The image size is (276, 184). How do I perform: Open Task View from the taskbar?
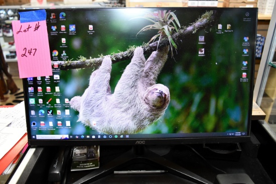click(71, 137)
